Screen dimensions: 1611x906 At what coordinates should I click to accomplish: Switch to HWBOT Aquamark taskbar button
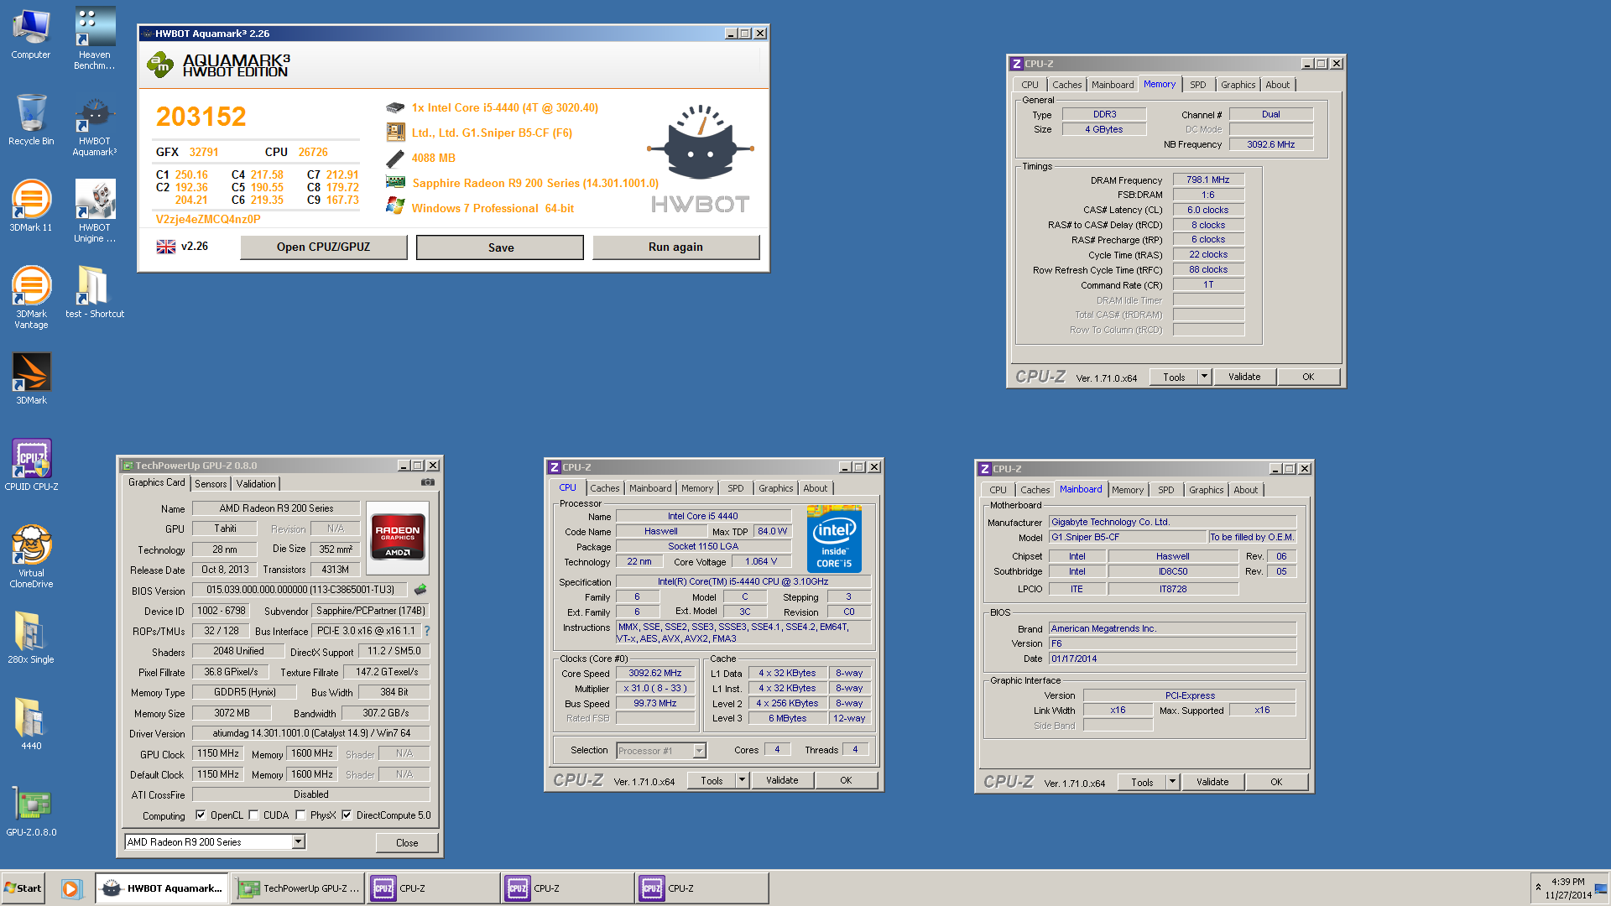pyautogui.click(x=162, y=888)
